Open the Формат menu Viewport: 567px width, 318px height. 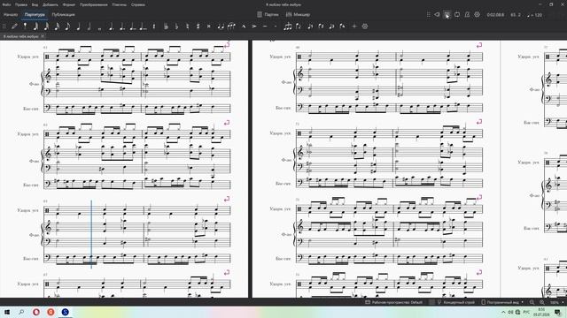[x=69, y=4]
